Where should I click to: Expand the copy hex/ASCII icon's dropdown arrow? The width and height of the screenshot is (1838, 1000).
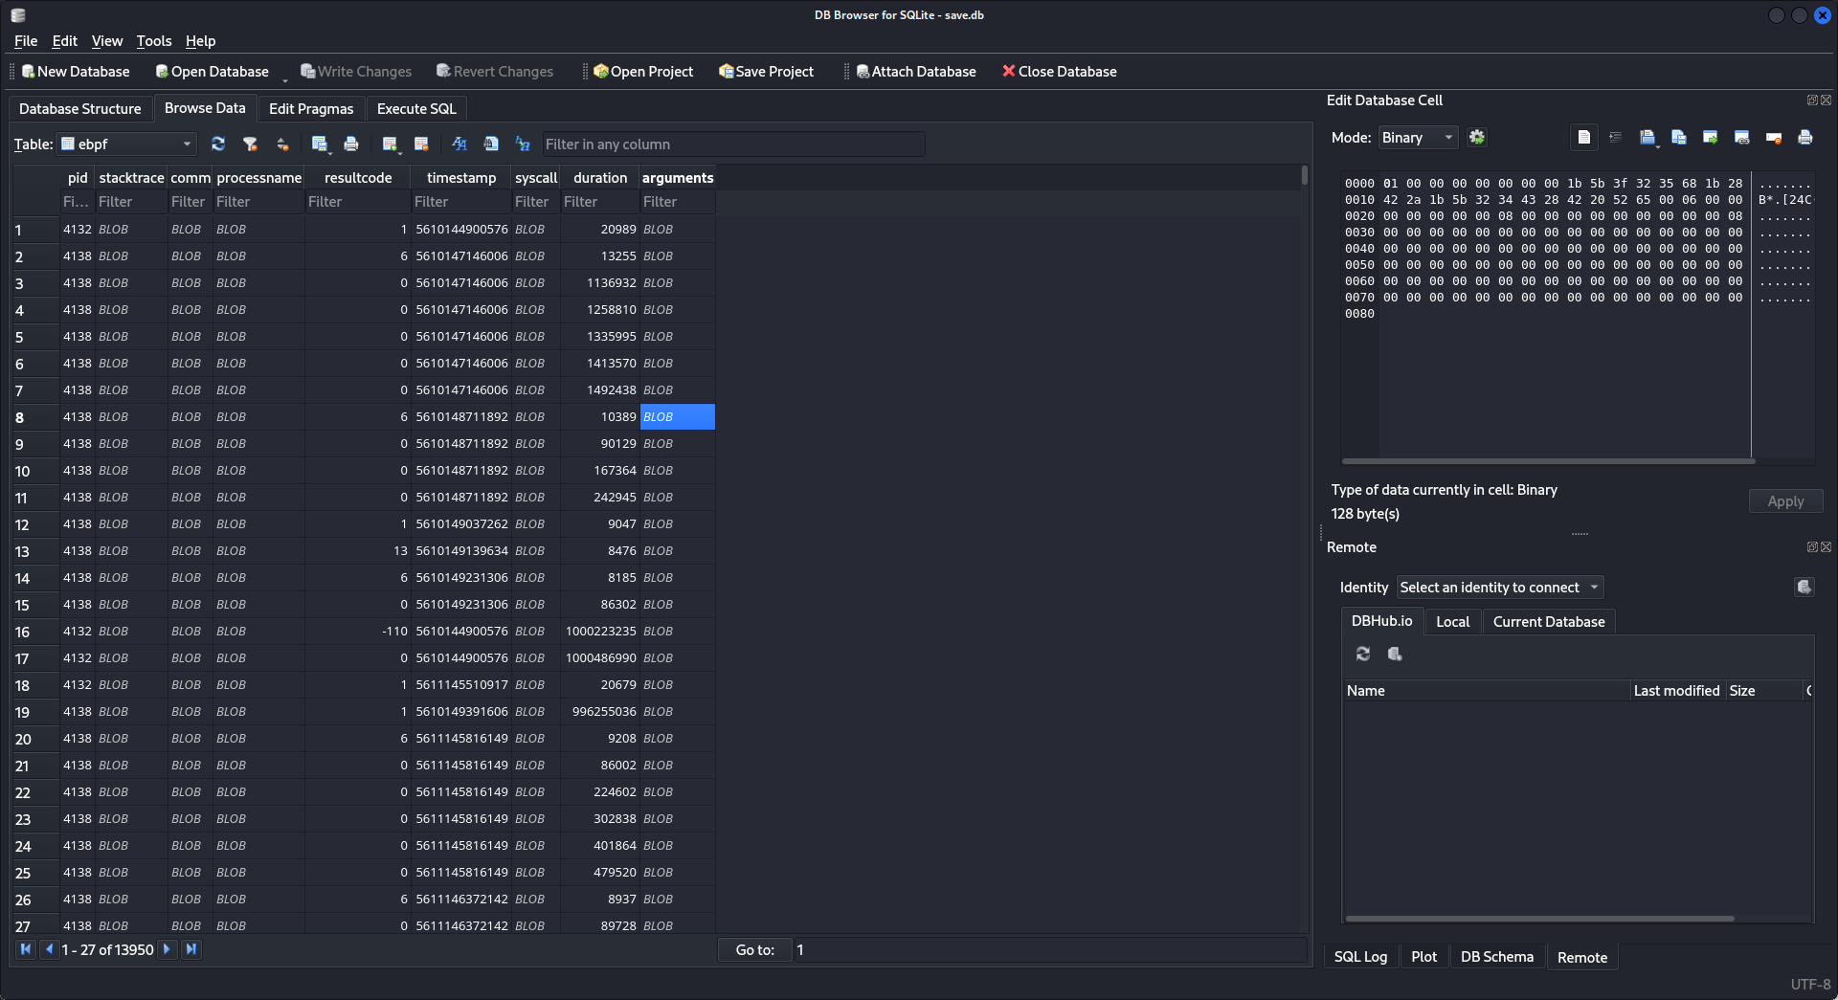coord(1658,144)
